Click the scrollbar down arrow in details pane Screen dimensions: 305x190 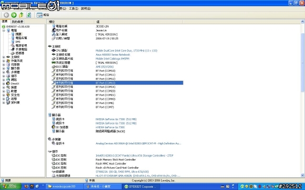[303, 175]
